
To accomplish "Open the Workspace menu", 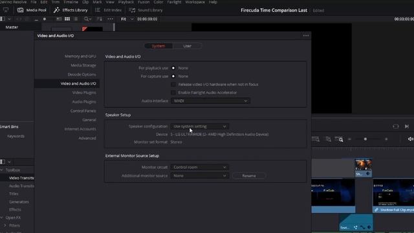I will coord(195,2).
